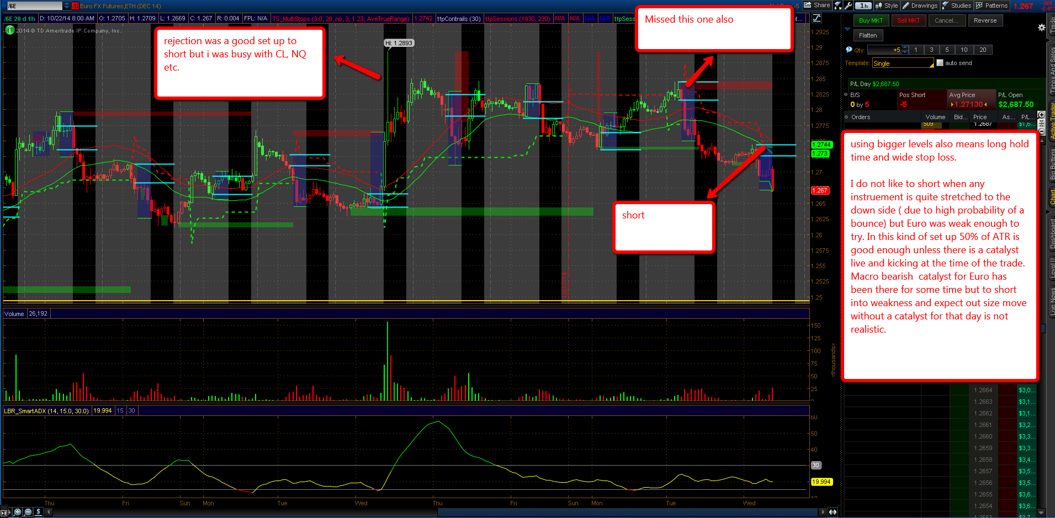Viewport: 1055px width, 518px height.
Task: Click the 1.2664 price ladder row
Action: pos(983,390)
